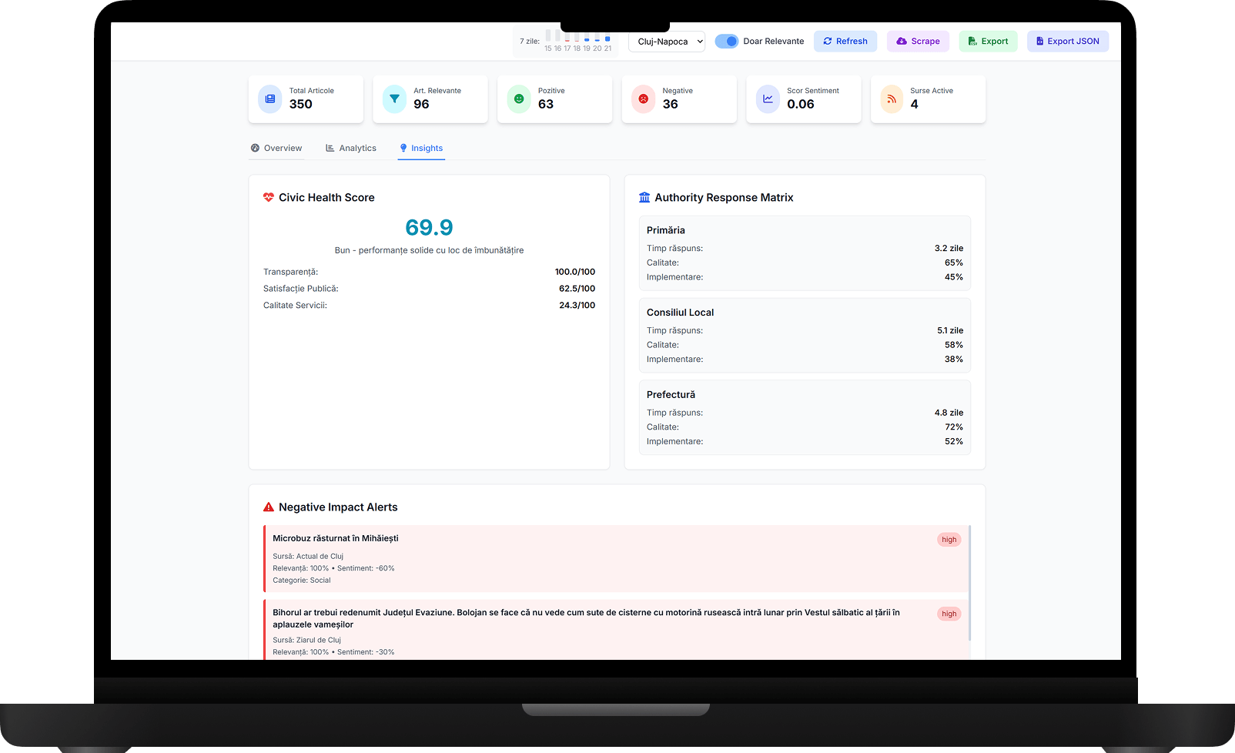This screenshot has width=1235, height=753.
Task: Click the 69.9 civic health score value
Action: point(429,227)
